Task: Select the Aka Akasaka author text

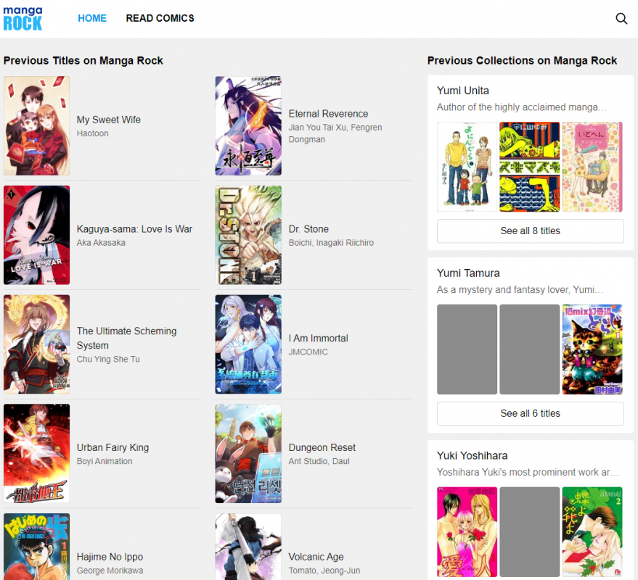Action: (x=101, y=243)
